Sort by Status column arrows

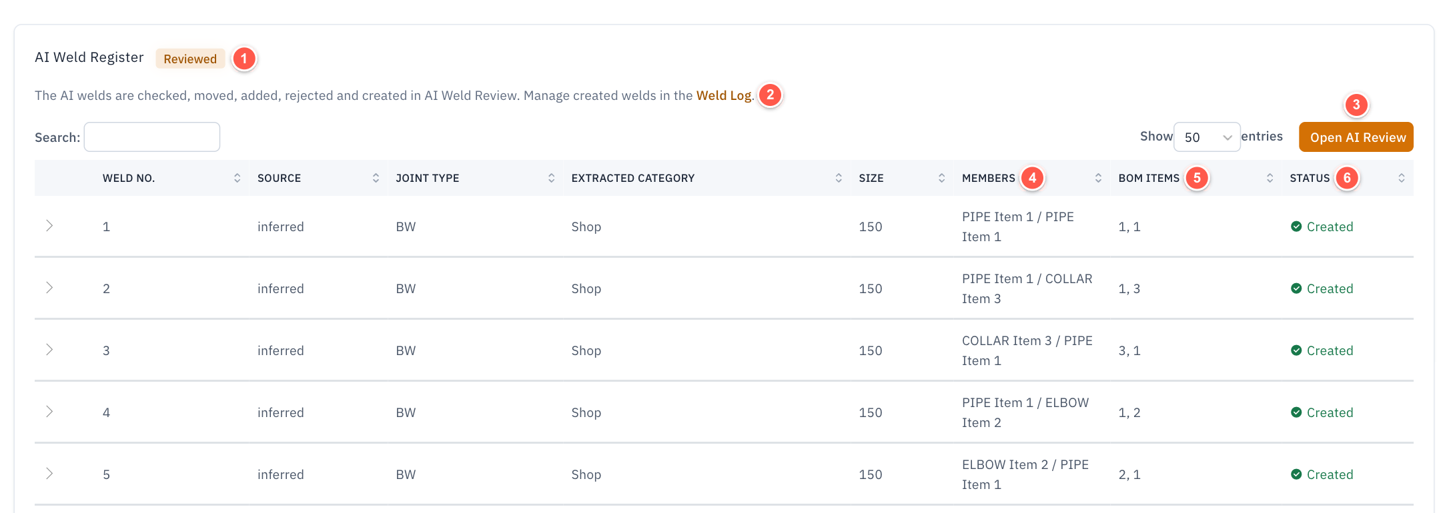[x=1401, y=178]
